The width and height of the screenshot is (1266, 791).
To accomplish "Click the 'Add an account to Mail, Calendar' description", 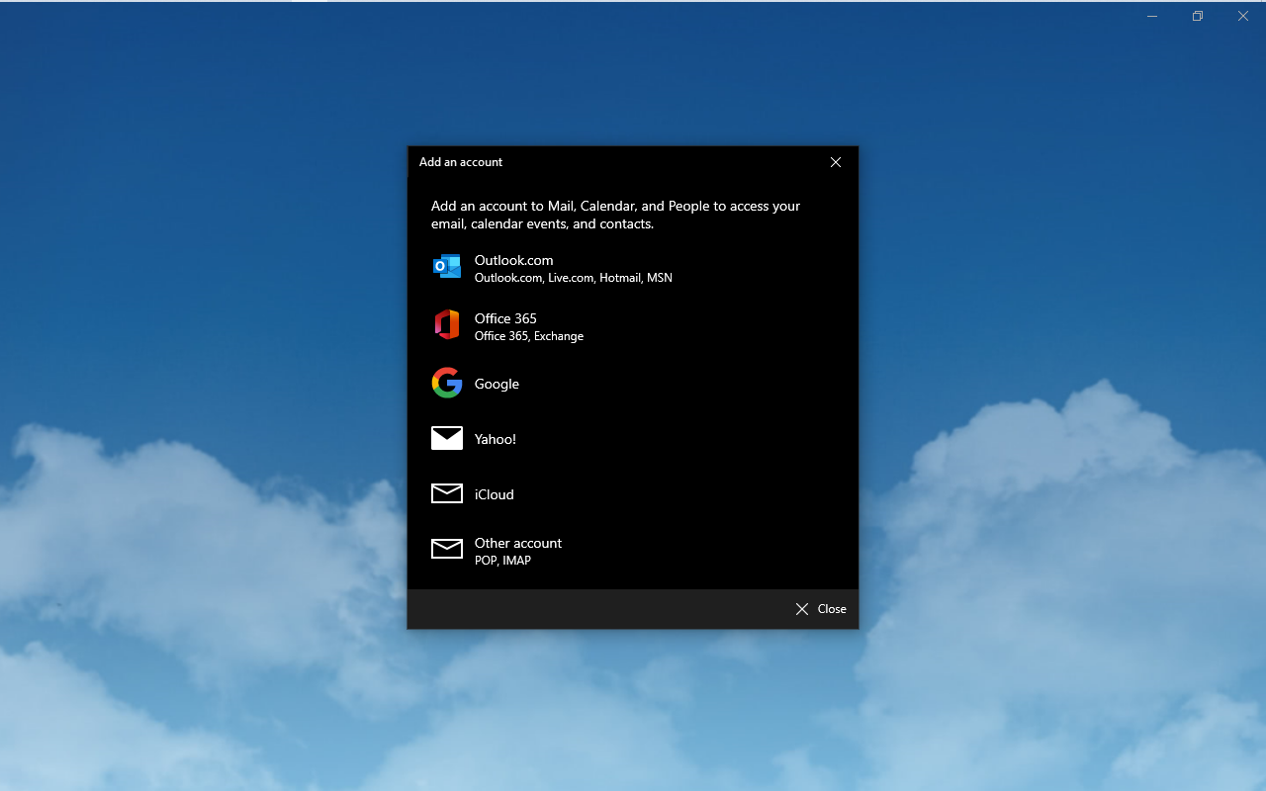I will coord(615,215).
